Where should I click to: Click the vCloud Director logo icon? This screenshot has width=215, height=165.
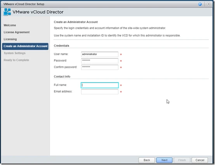pos(7,12)
